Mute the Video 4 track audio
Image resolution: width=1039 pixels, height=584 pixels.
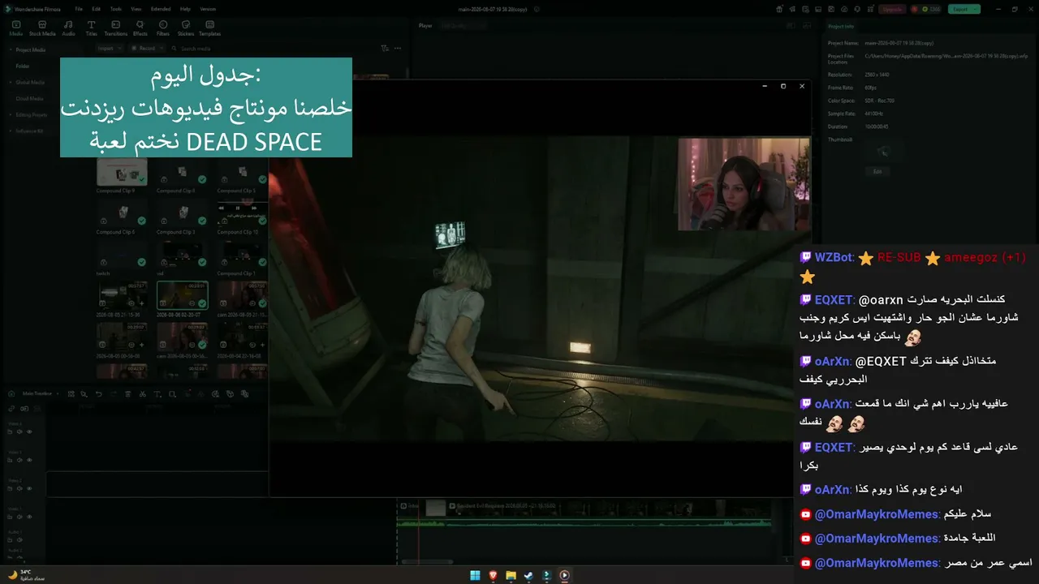(x=21, y=432)
